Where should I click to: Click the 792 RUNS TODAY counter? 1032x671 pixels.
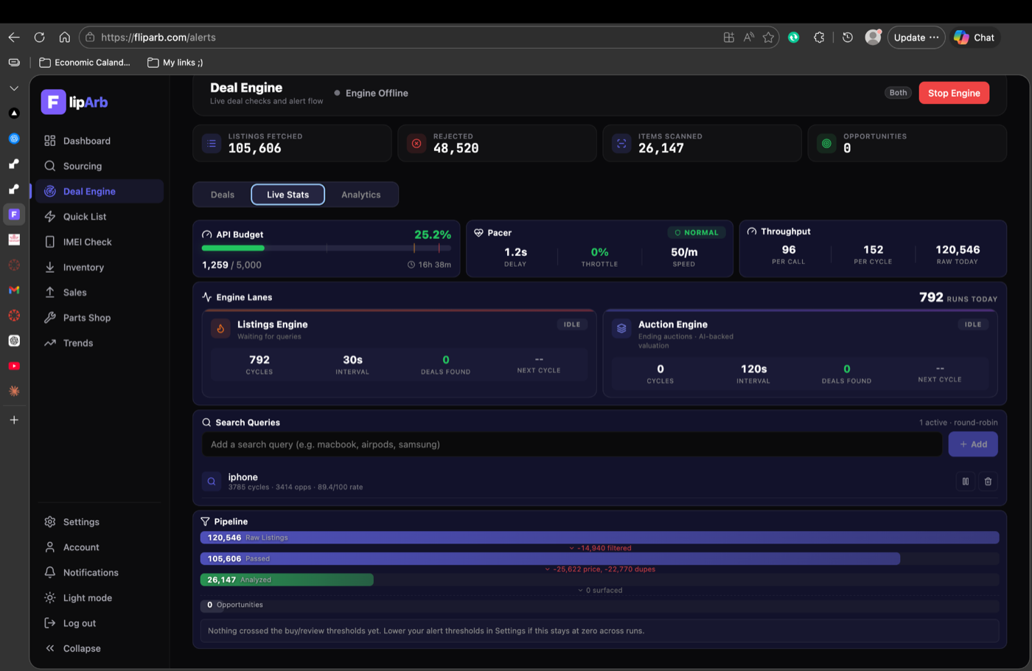[x=958, y=297]
